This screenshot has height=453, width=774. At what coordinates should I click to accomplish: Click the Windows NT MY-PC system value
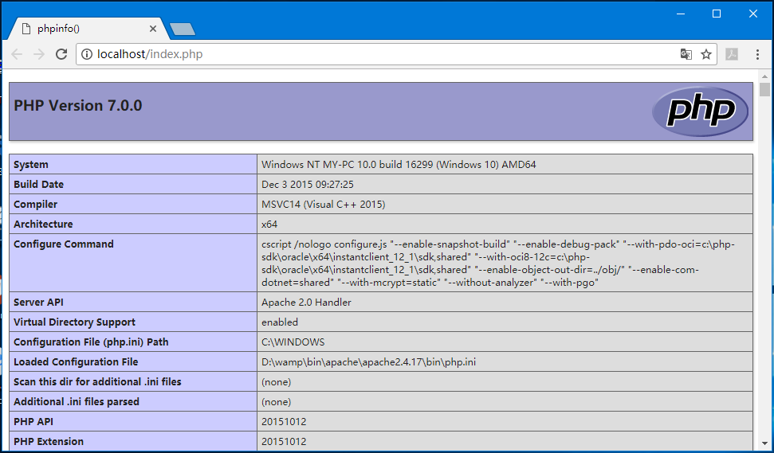tap(399, 165)
